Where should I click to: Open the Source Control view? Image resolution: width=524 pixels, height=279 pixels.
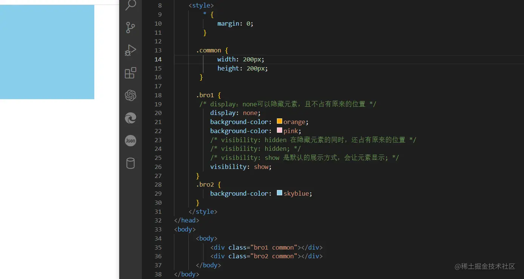click(x=131, y=28)
